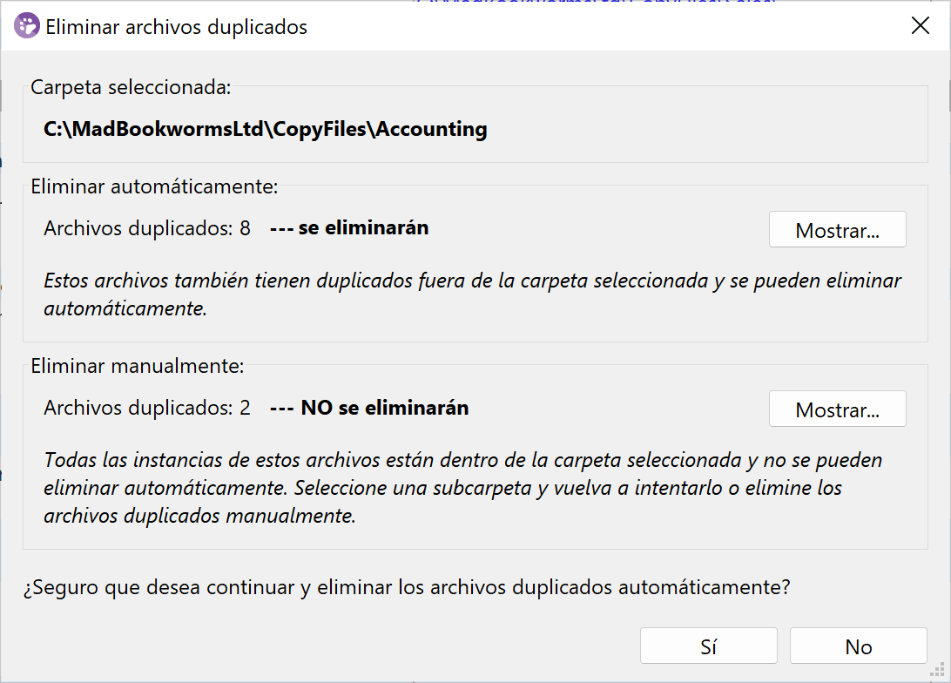Viewport: 951px width, 683px height.
Task: Click the Eliminar automáticamente group heading
Action: 154,186
